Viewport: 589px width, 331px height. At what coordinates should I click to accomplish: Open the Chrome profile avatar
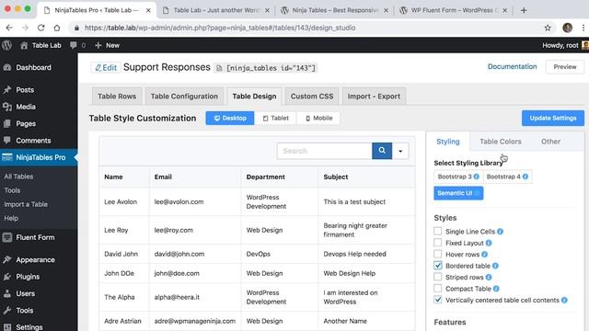click(567, 28)
